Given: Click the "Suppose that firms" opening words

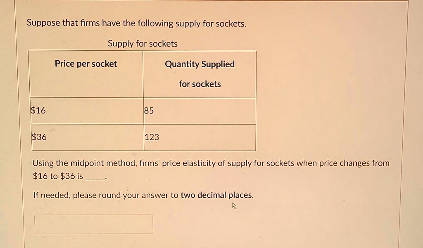Looking at the screenshot, I should pyautogui.click(x=63, y=23).
